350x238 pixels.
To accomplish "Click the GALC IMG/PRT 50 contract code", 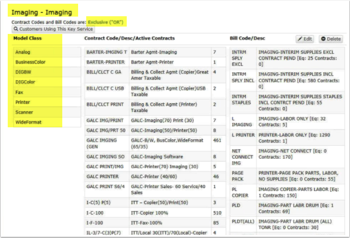I will point(106,130).
